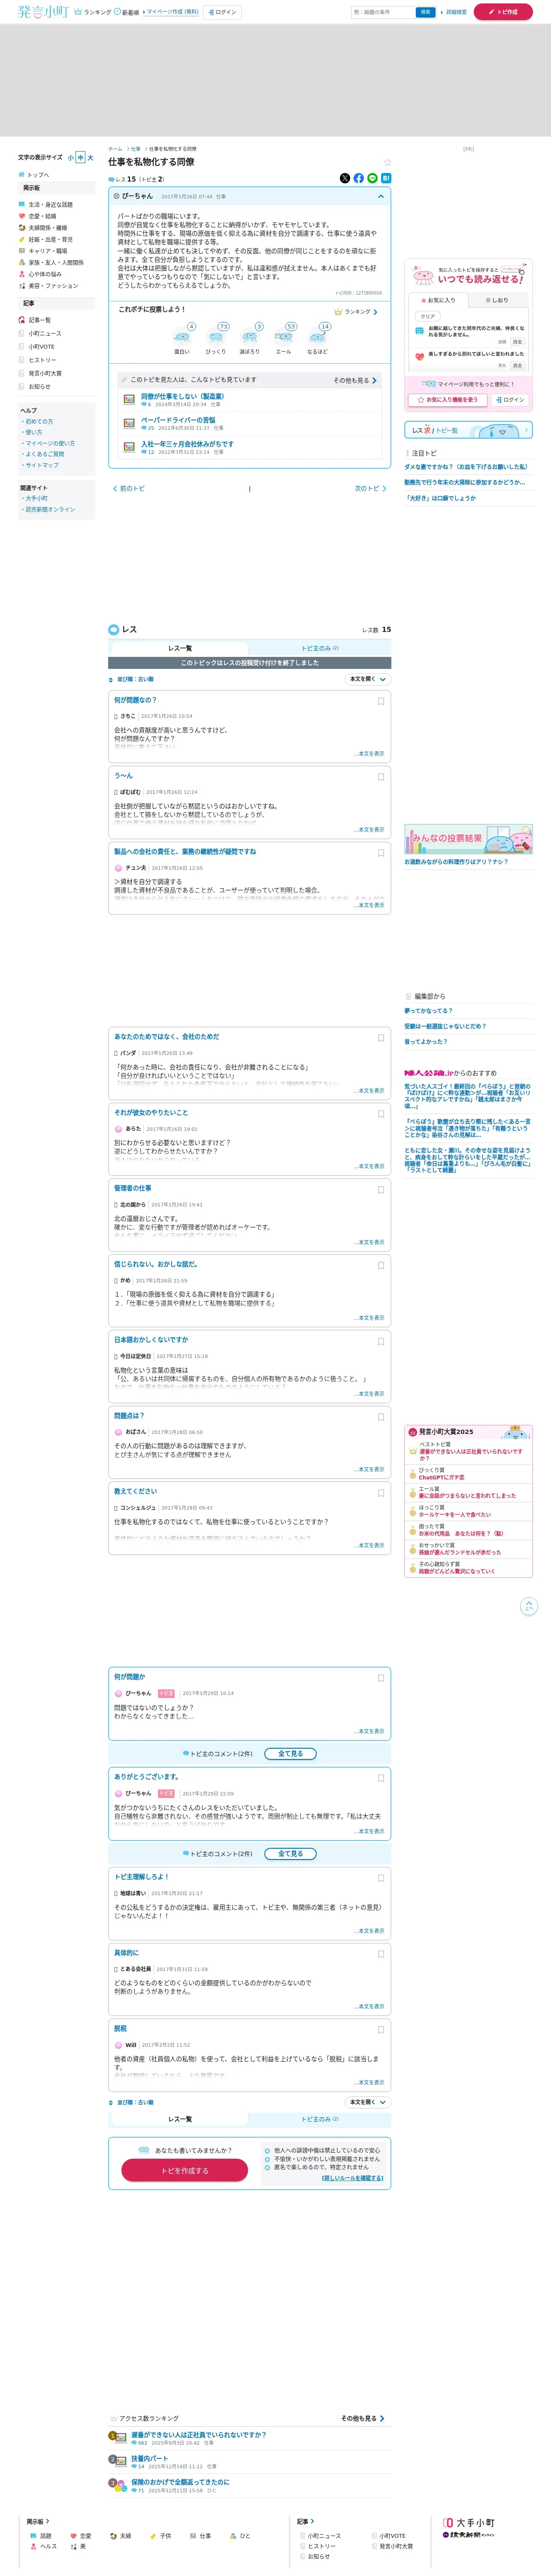Click the Hatena bookmark share icon
The image size is (551, 2576).
[386, 178]
